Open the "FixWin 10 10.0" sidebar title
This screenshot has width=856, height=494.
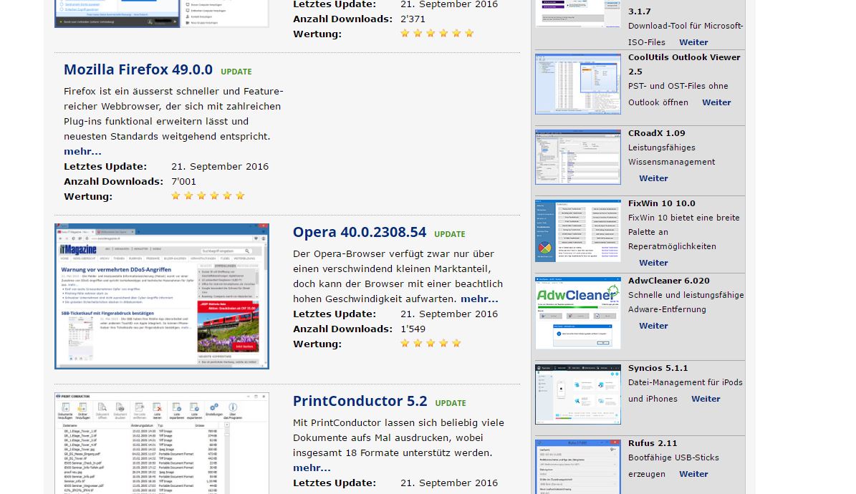pos(662,203)
